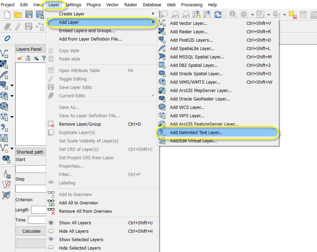Click the Refresh map toolbar icon
This screenshot has height=252, width=317.
pos(218,14)
